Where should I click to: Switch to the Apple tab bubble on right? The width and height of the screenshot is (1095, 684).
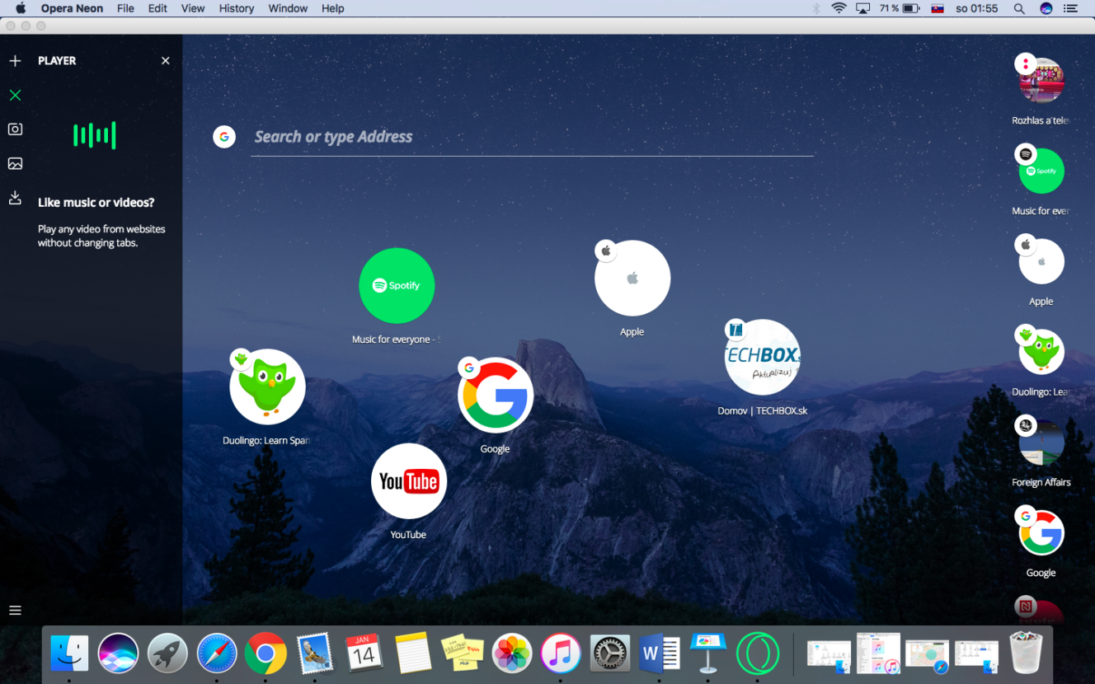click(1041, 262)
